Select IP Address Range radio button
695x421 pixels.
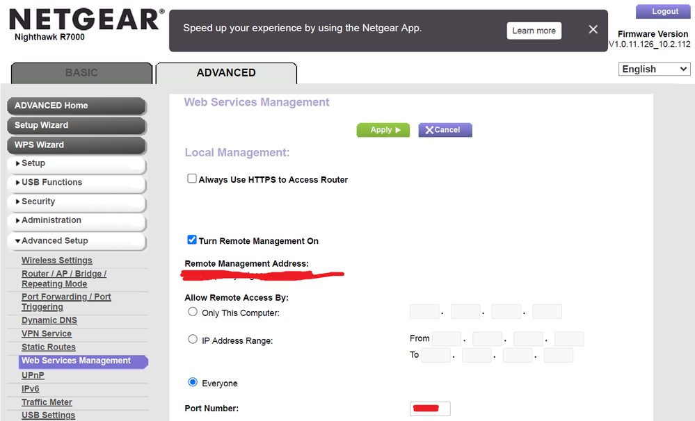coord(193,339)
